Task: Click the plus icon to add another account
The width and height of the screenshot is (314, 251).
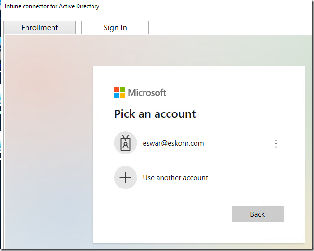Action: [125, 177]
